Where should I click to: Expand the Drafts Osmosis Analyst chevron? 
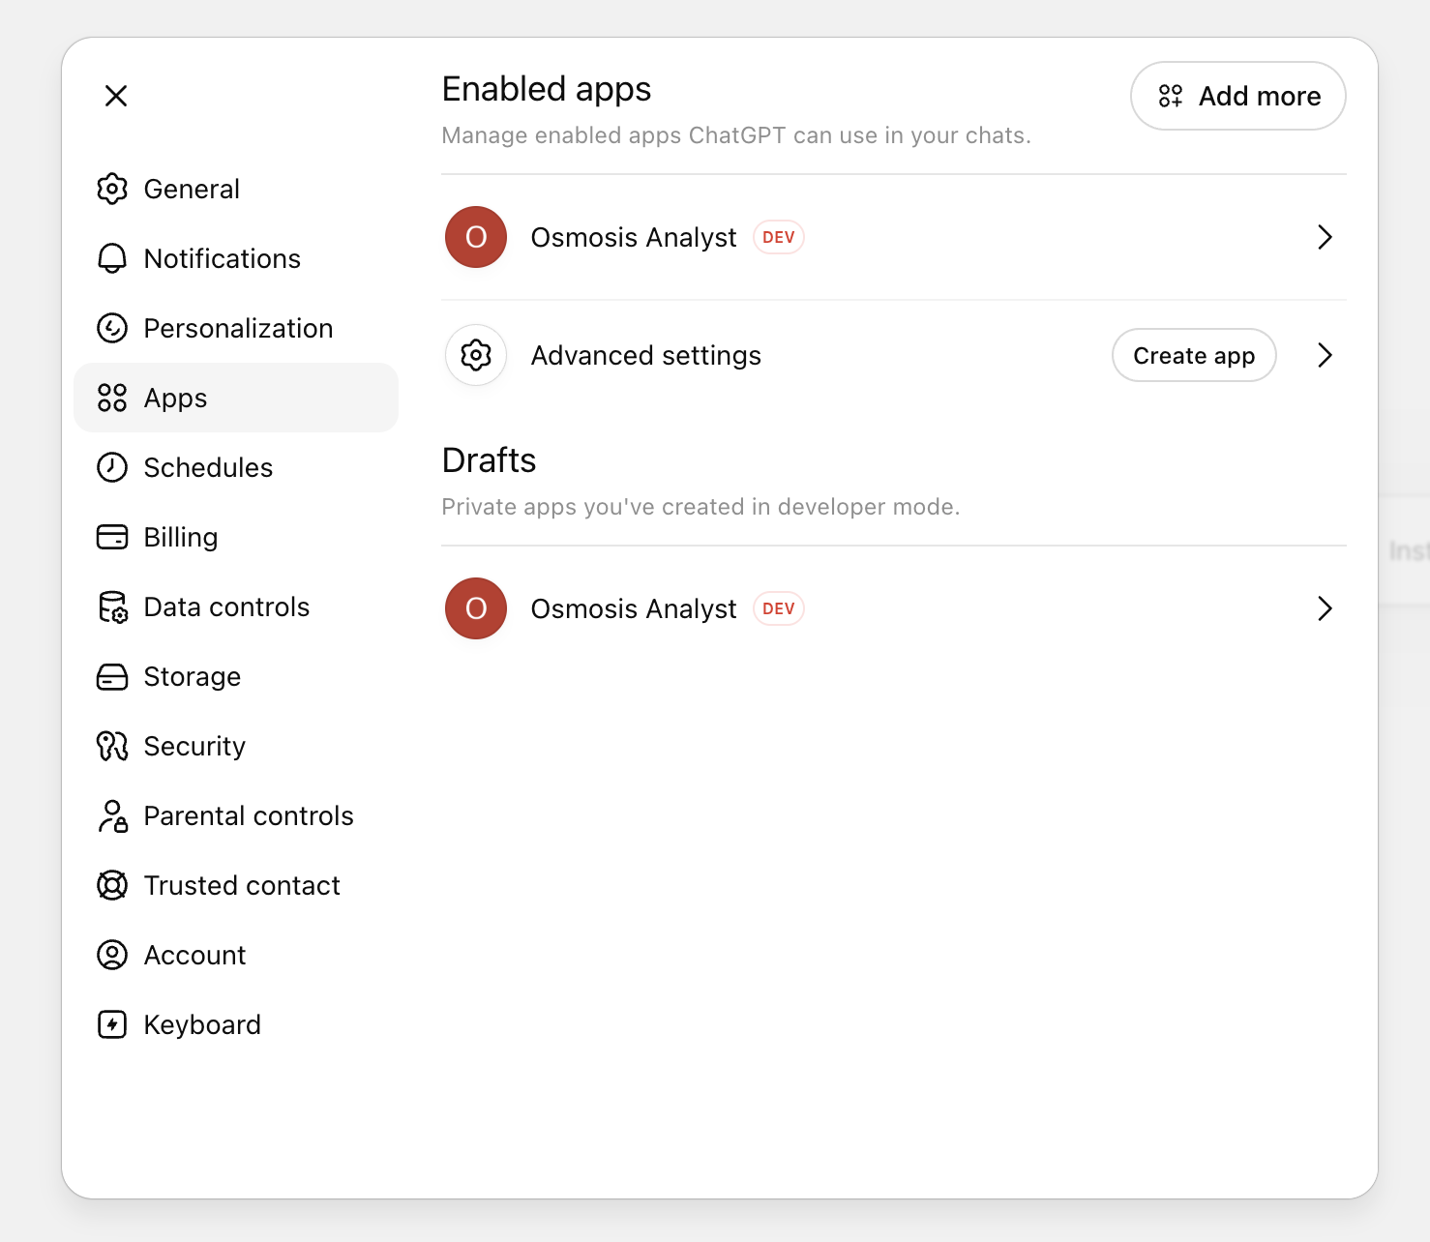coord(1325,608)
